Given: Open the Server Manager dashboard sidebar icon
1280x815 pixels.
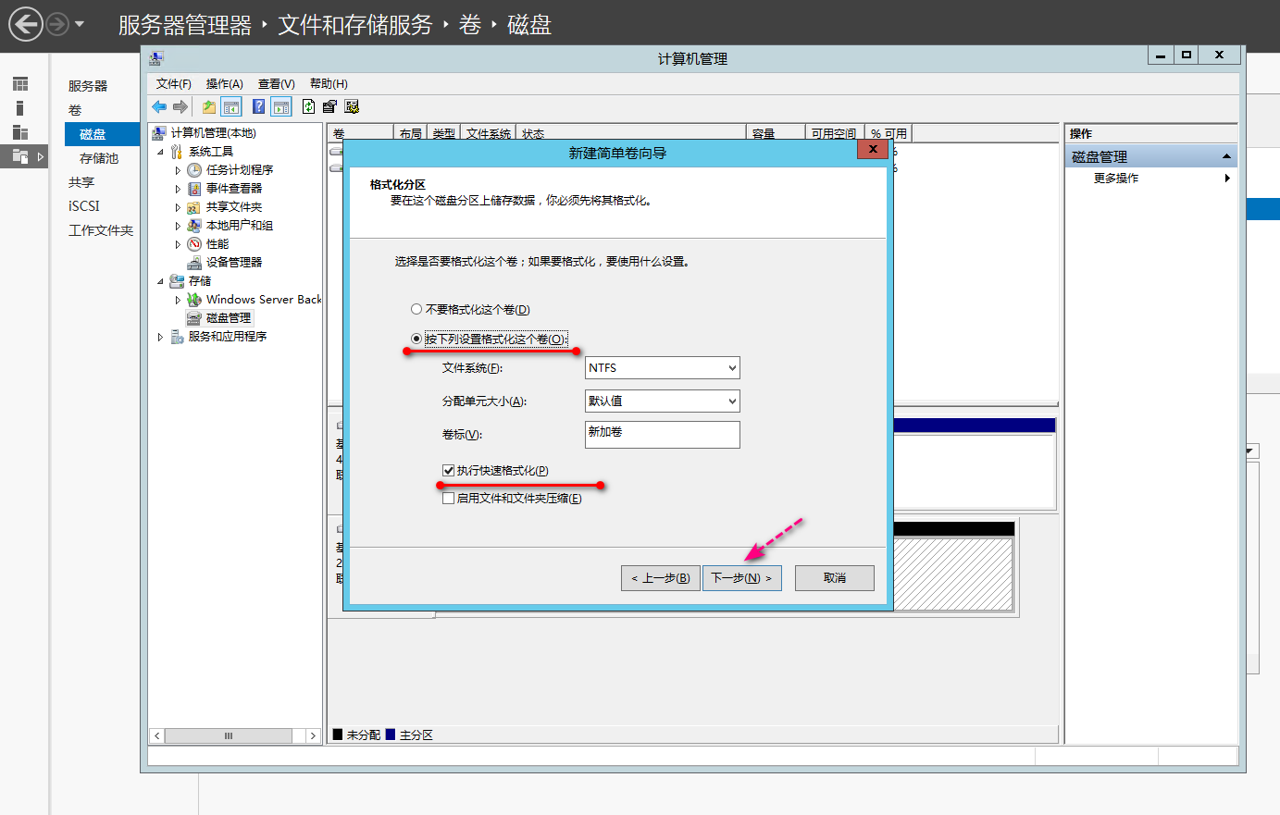Looking at the screenshot, I should pyautogui.click(x=20, y=84).
